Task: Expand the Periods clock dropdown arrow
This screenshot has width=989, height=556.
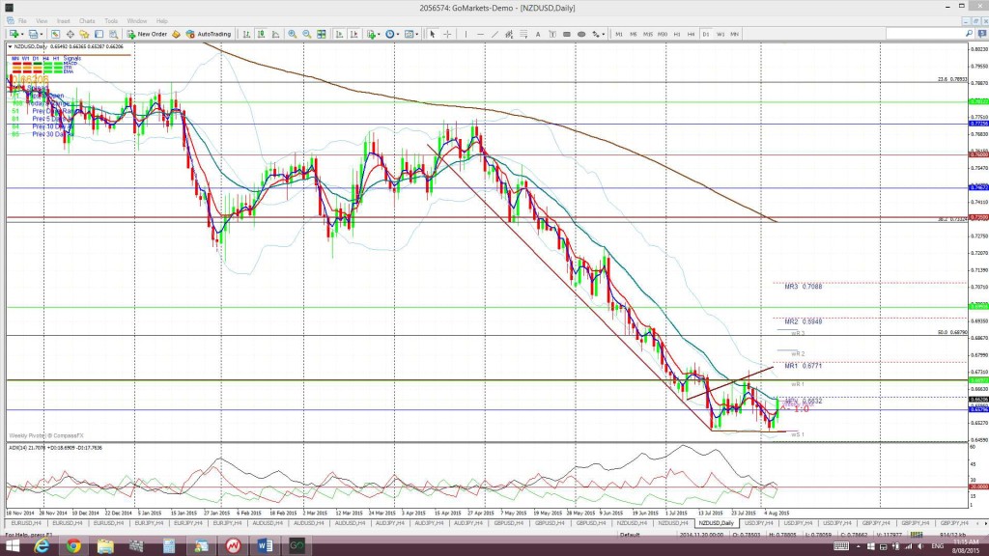Action: click(x=398, y=34)
